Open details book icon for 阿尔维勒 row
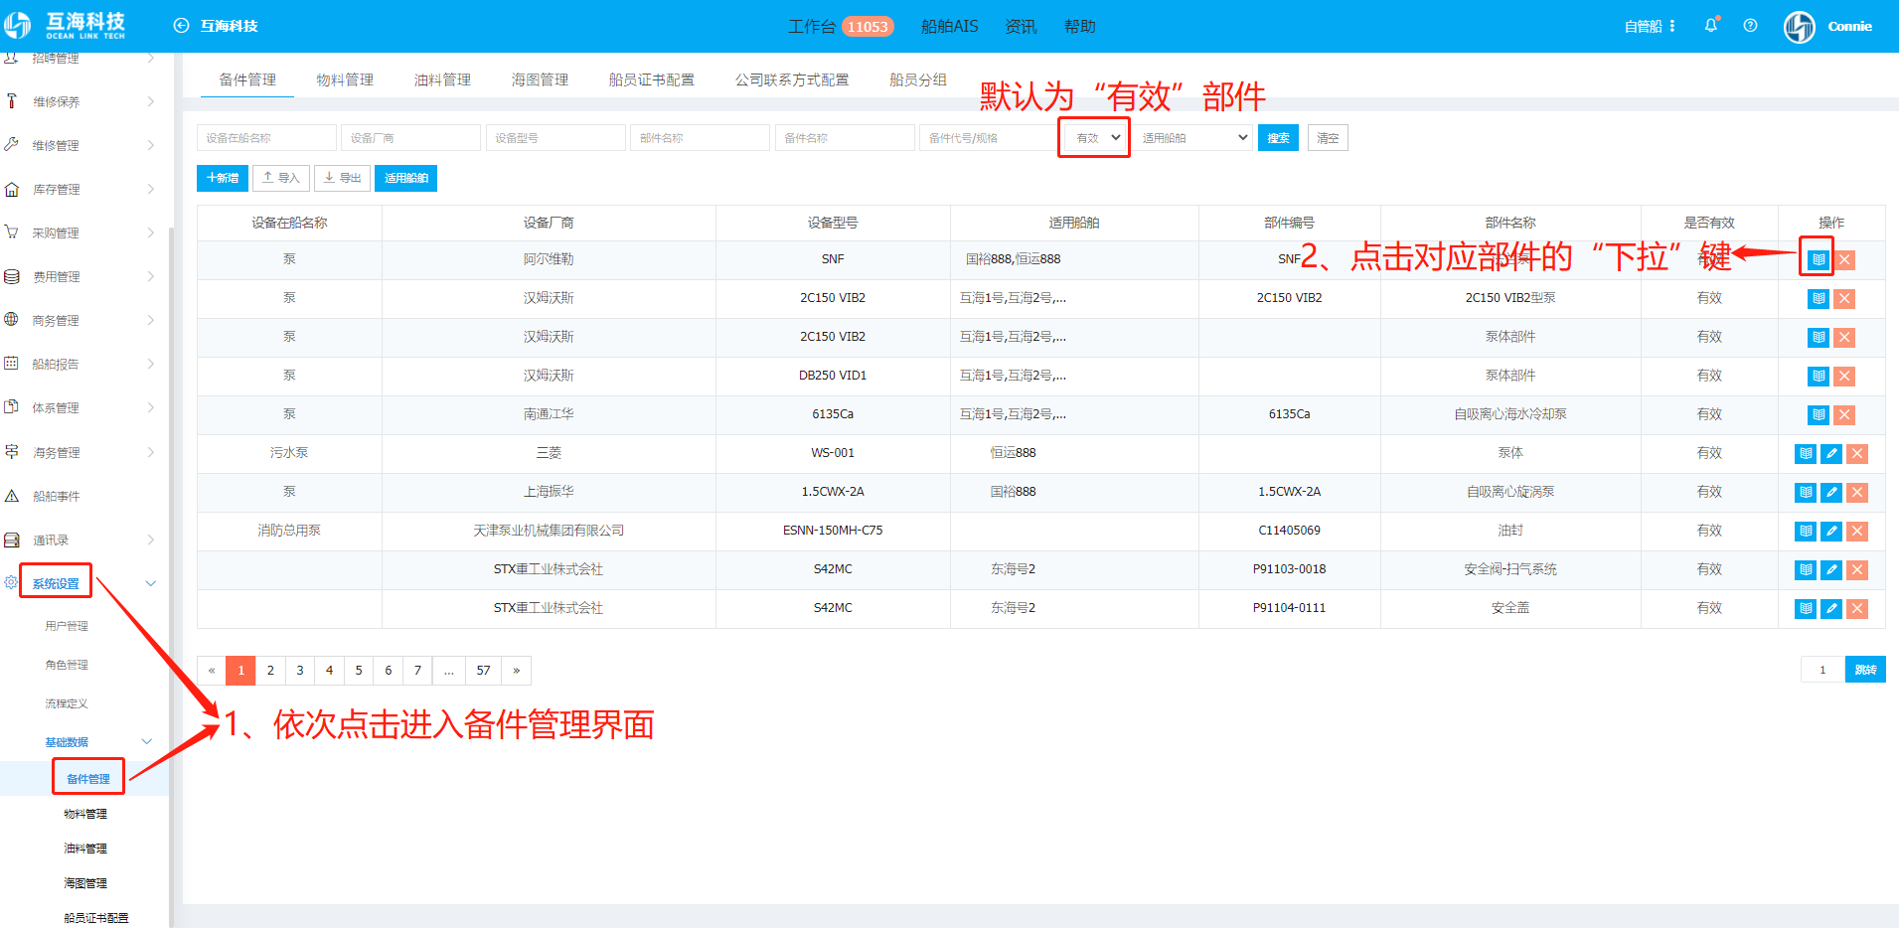 click(x=1819, y=259)
